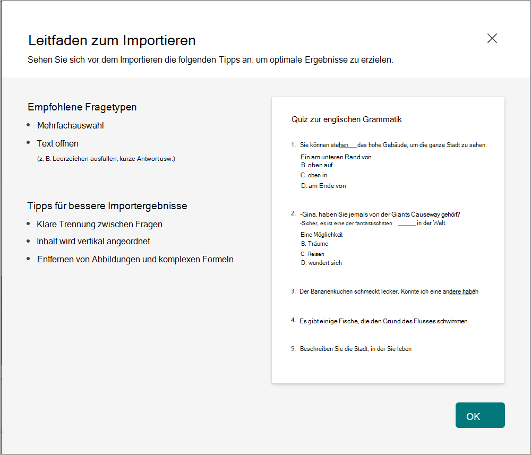Click the subtitle 'Sehen Sie sich vor dem Importieren'
531x455 pixels.
click(x=210, y=60)
